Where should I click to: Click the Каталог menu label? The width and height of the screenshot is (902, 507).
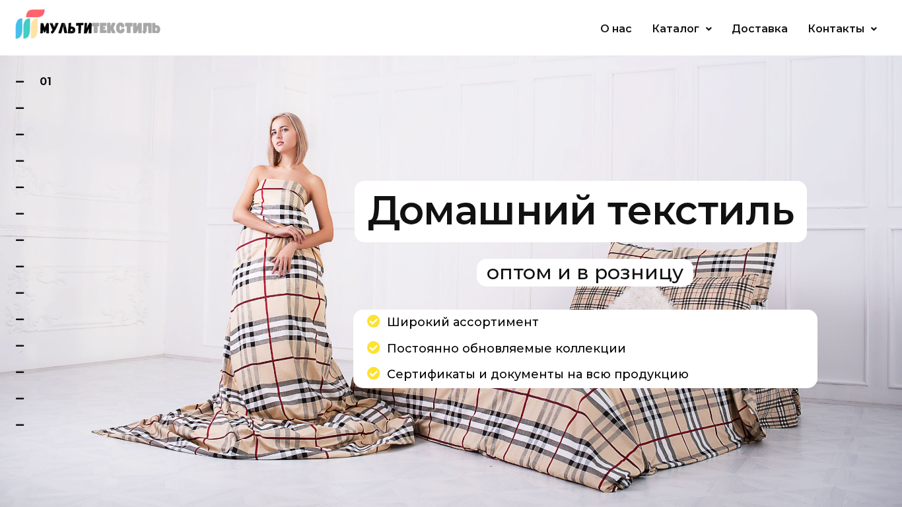[x=676, y=28]
